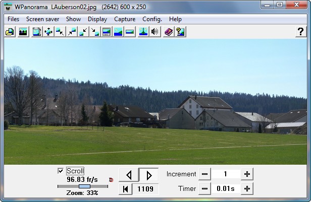Uncheck the Scroll checkbox
This screenshot has width=311, height=202.
click(x=61, y=171)
